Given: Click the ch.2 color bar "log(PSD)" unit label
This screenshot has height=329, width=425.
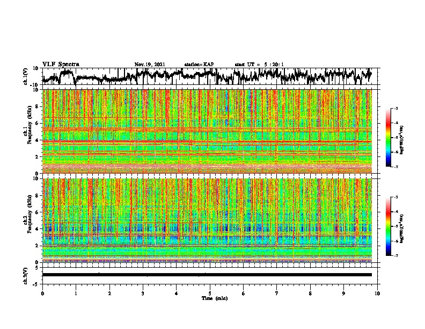Looking at the screenshot, I should [402, 228].
